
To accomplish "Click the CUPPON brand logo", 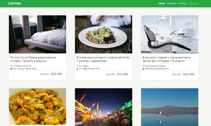I will [x=14, y=4].
